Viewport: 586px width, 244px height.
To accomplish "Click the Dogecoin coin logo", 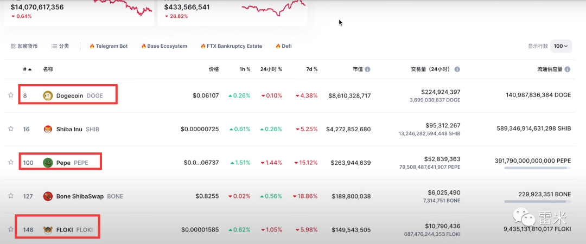I will (48, 95).
